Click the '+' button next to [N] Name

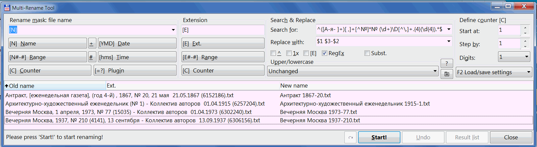point(91,43)
